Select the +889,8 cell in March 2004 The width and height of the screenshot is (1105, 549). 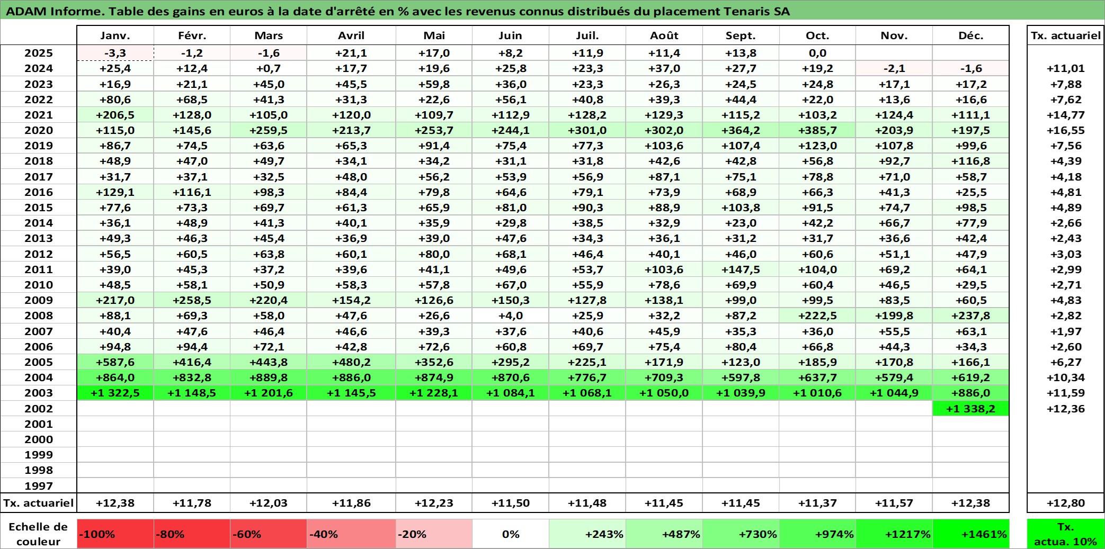click(269, 377)
